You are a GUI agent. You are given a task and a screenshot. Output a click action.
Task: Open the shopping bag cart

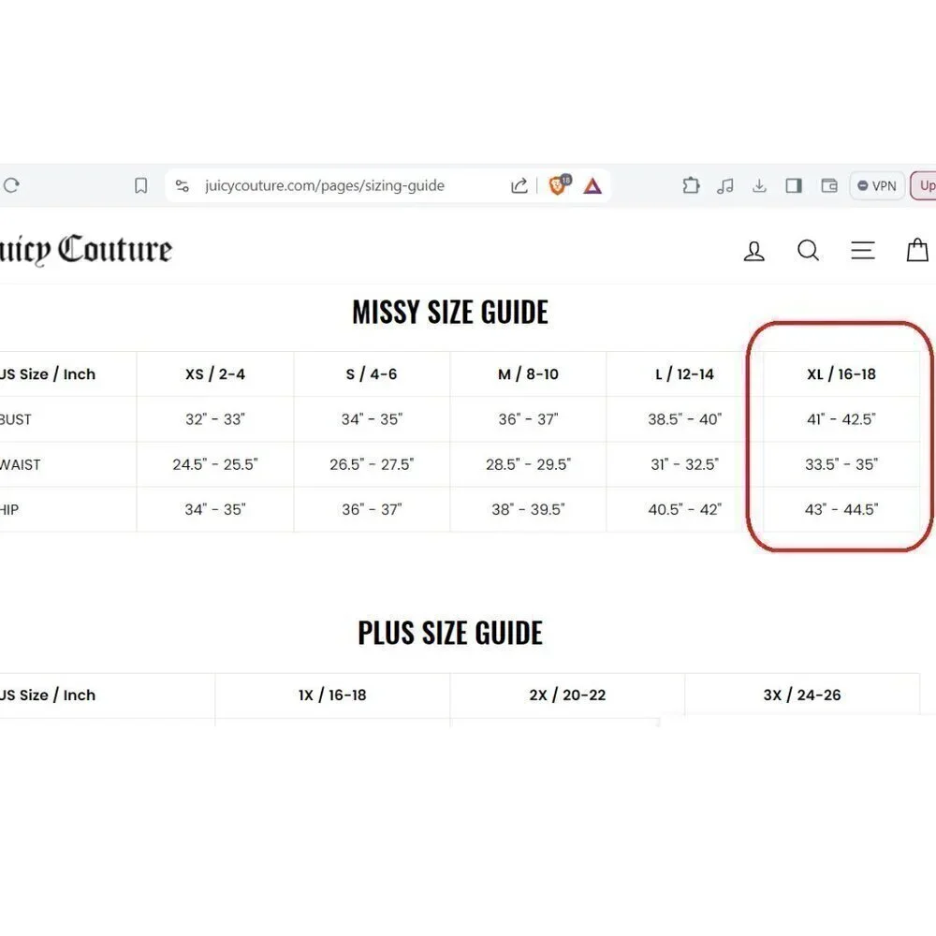917,250
